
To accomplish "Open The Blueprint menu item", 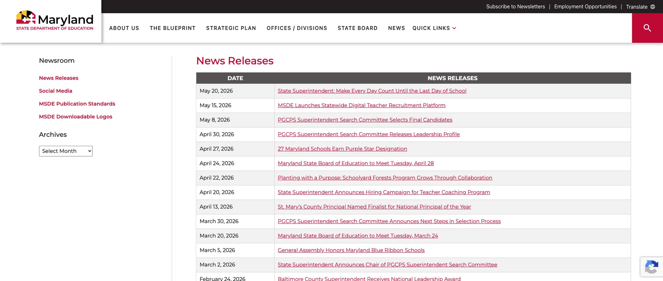I will tap(172, 28).
